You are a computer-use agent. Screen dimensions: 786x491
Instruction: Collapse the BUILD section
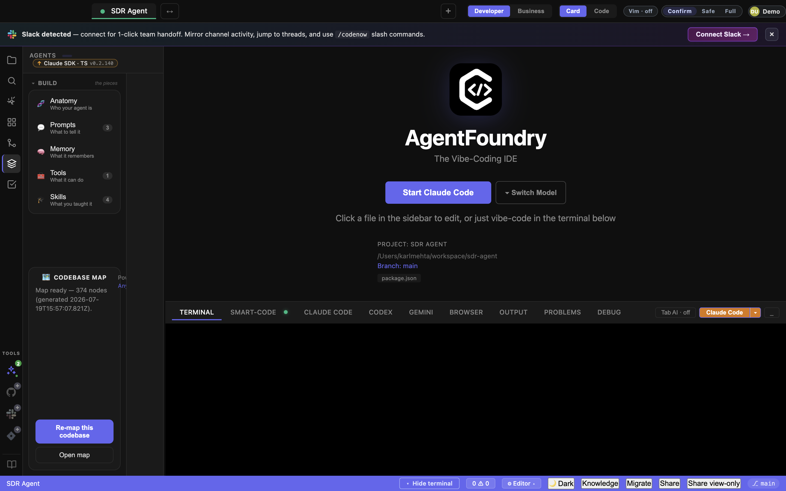(44, 83)
